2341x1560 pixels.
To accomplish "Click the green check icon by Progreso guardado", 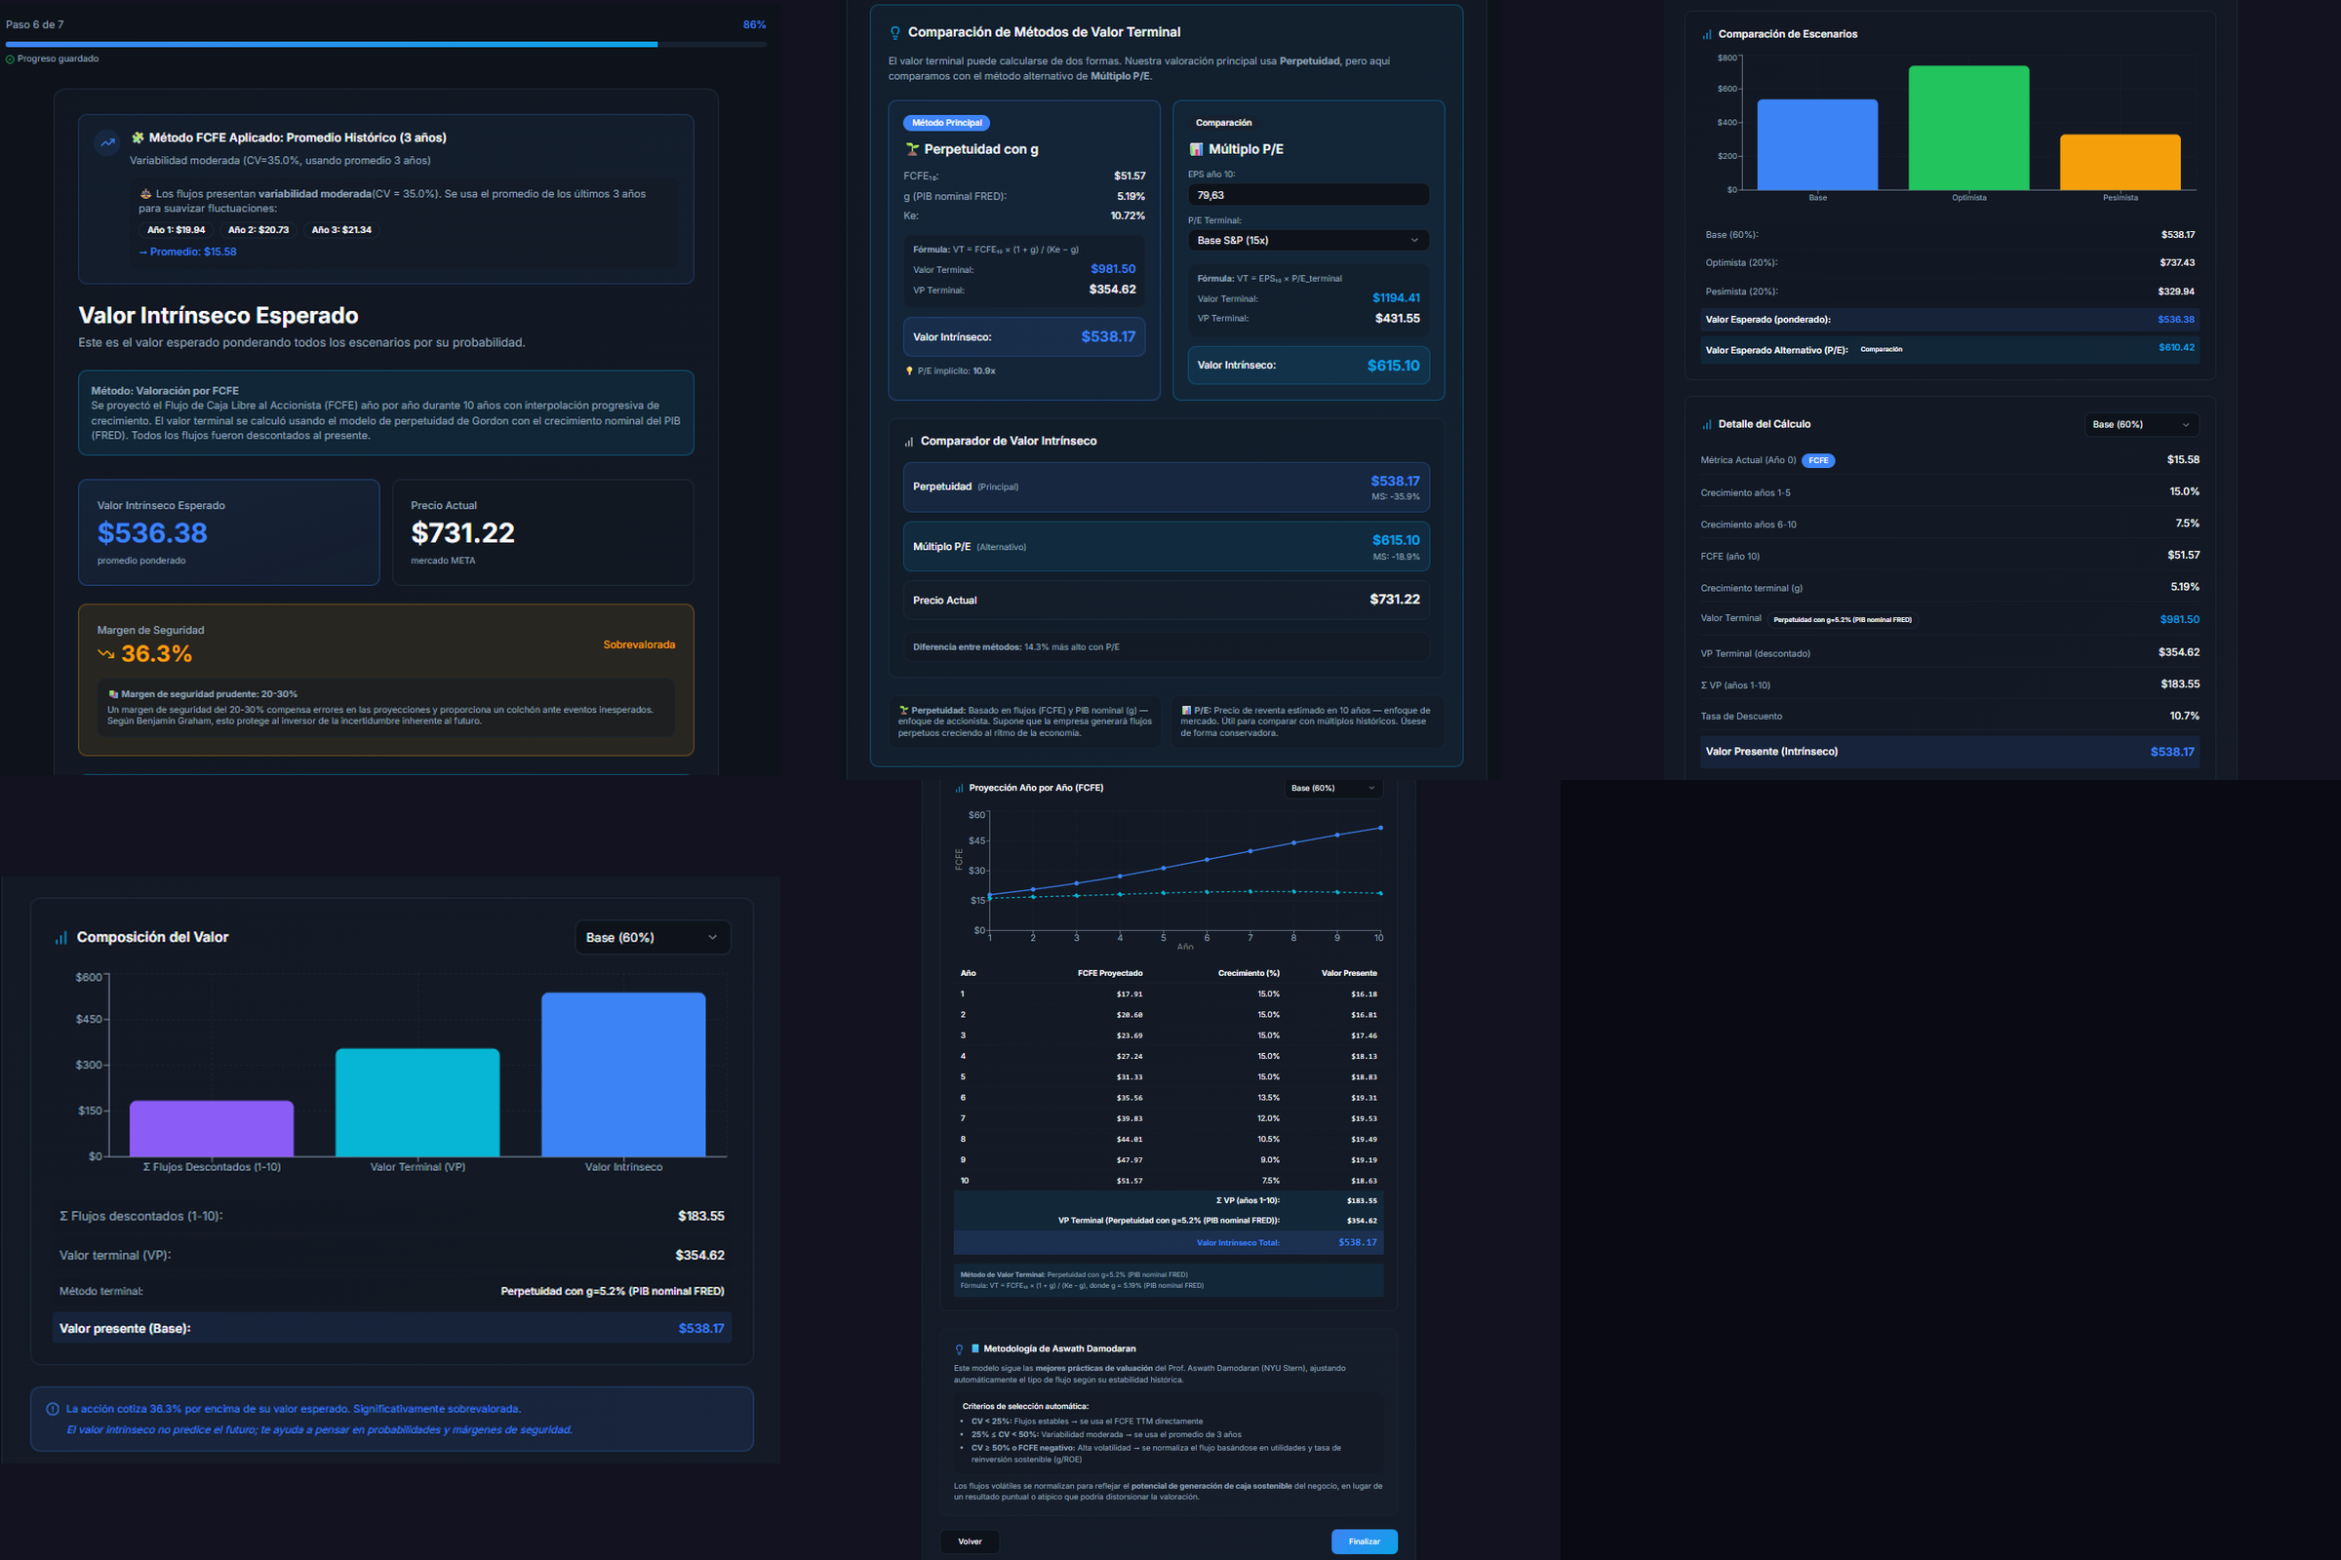I will pyautogui.click(x=10, y=59).
